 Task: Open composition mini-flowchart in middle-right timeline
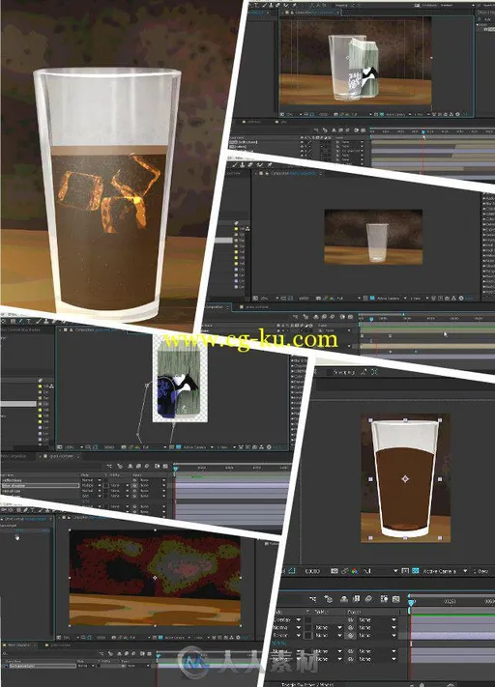[x=295, y=317]
